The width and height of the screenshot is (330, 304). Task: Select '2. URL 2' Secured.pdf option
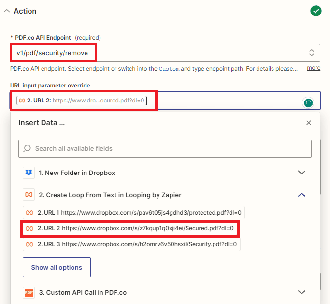tap(130, 228)
